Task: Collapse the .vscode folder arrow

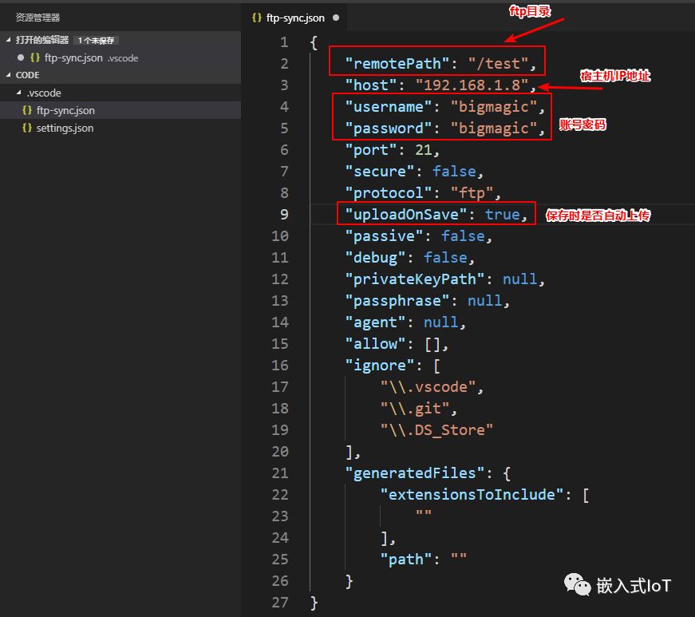Action: point(19,93)
